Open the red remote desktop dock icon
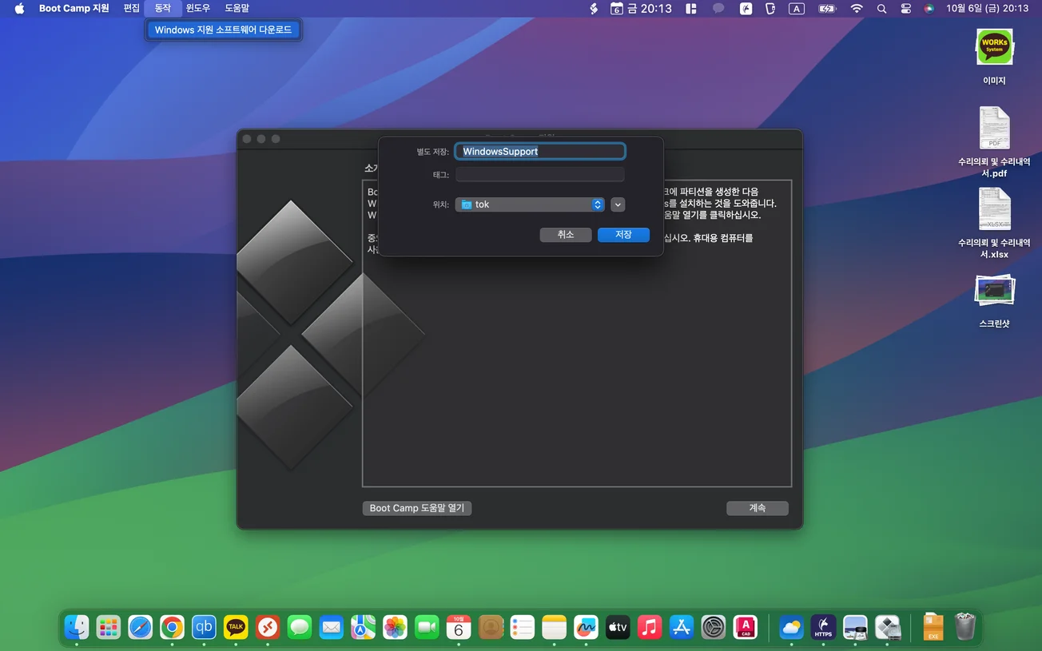Image resolution: width=1042 pixels, height=651 pixels. pyautogui.click(x=268, y=627)
